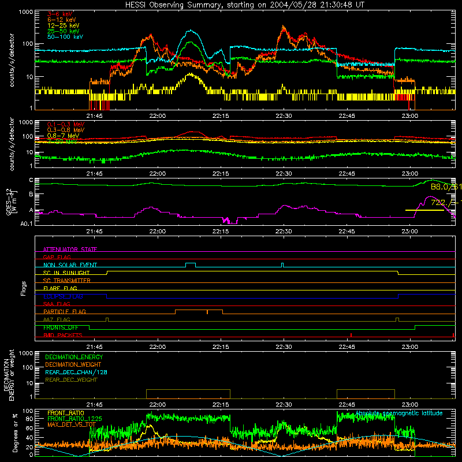Click the counts/s/detector label of top panel
Image resolution: width=462 pixels, height=462 pixels.
click(x=12, y=60)
